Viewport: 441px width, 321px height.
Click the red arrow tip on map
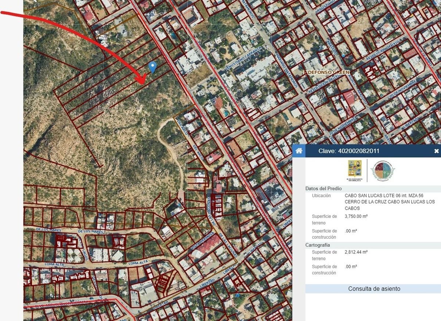tap(144, 82)
